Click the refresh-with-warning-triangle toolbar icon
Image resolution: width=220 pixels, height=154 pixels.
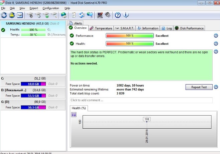(12, 15)
